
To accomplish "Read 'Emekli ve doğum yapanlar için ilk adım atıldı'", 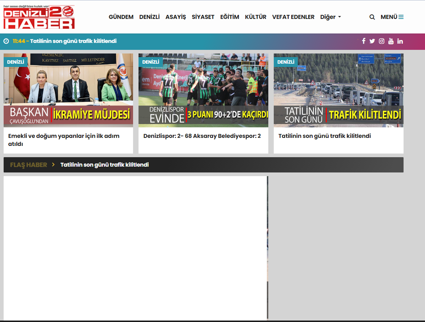I will [64, 140].
